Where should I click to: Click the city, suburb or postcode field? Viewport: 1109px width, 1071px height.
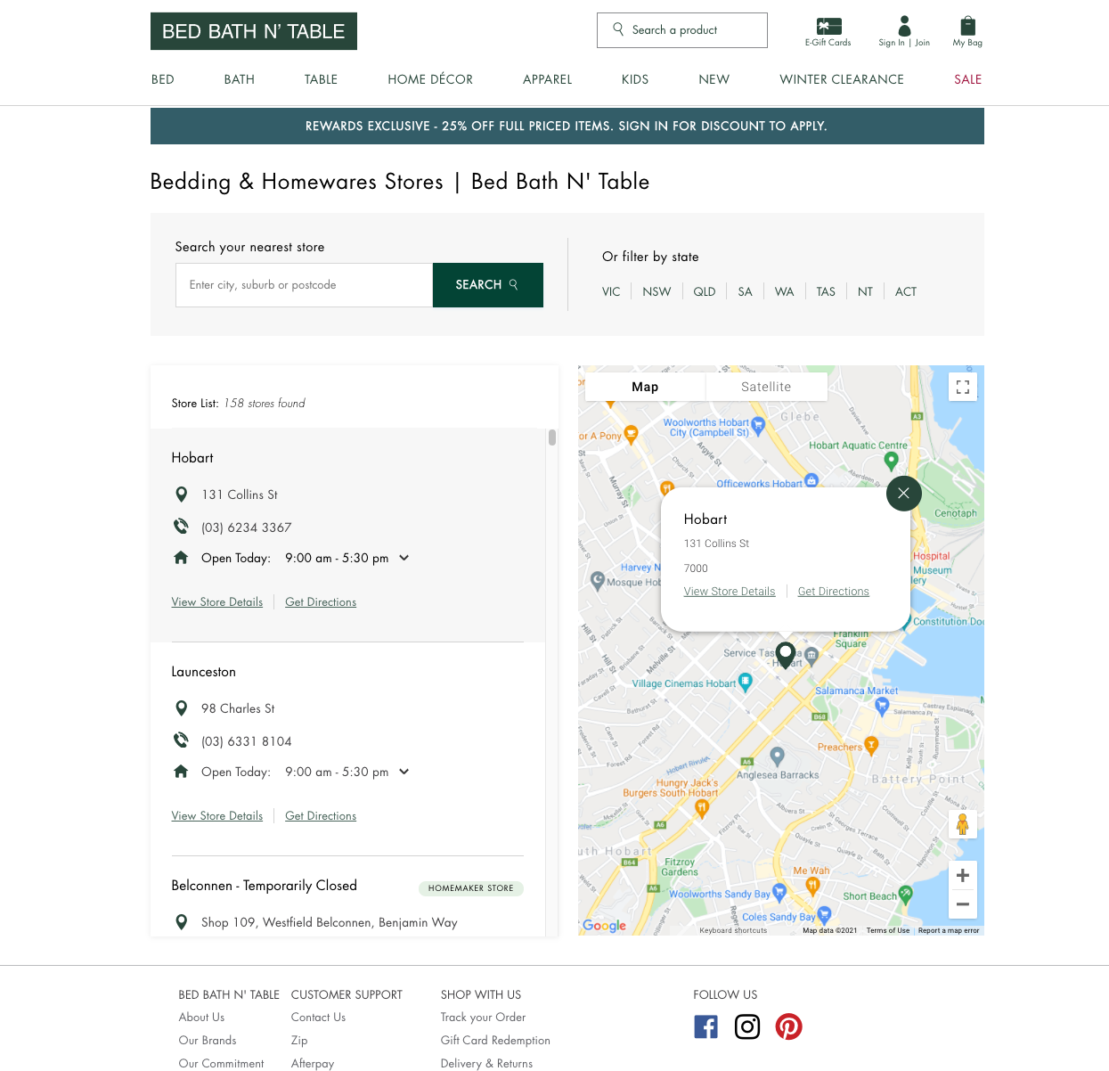coord(304,285)
